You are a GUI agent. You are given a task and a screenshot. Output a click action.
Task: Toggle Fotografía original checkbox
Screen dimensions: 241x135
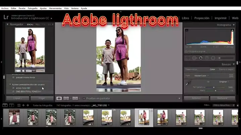pyautogui.click(x=186, y=51)
